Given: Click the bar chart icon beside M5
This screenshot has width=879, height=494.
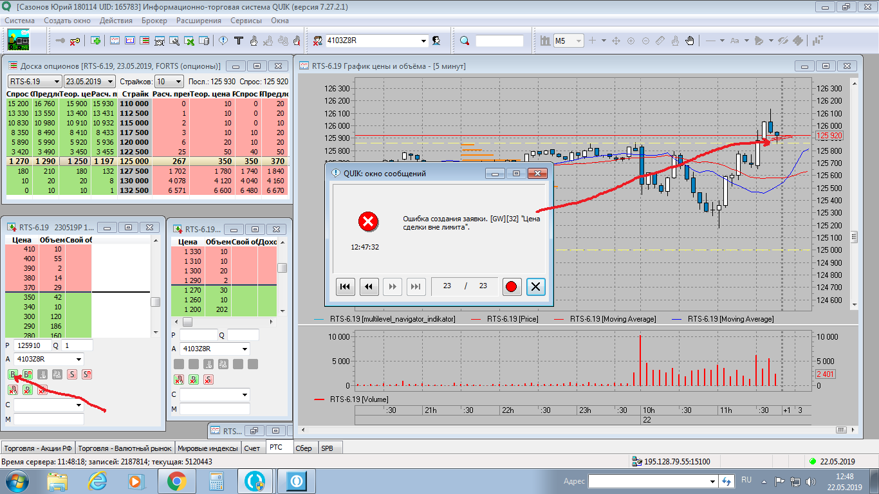Looking at the screenshot, I should (544, 41).
